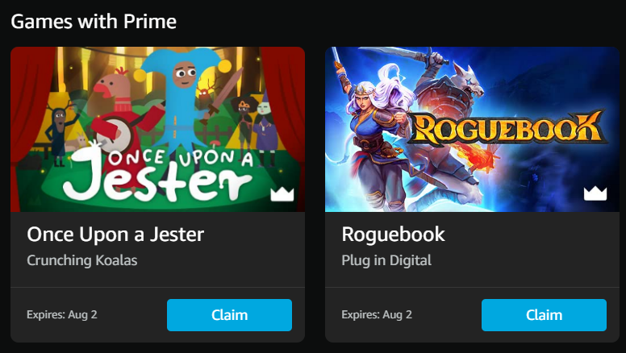Click the Prime crown icon on Roguebook artwork

[x=595, y=193]
